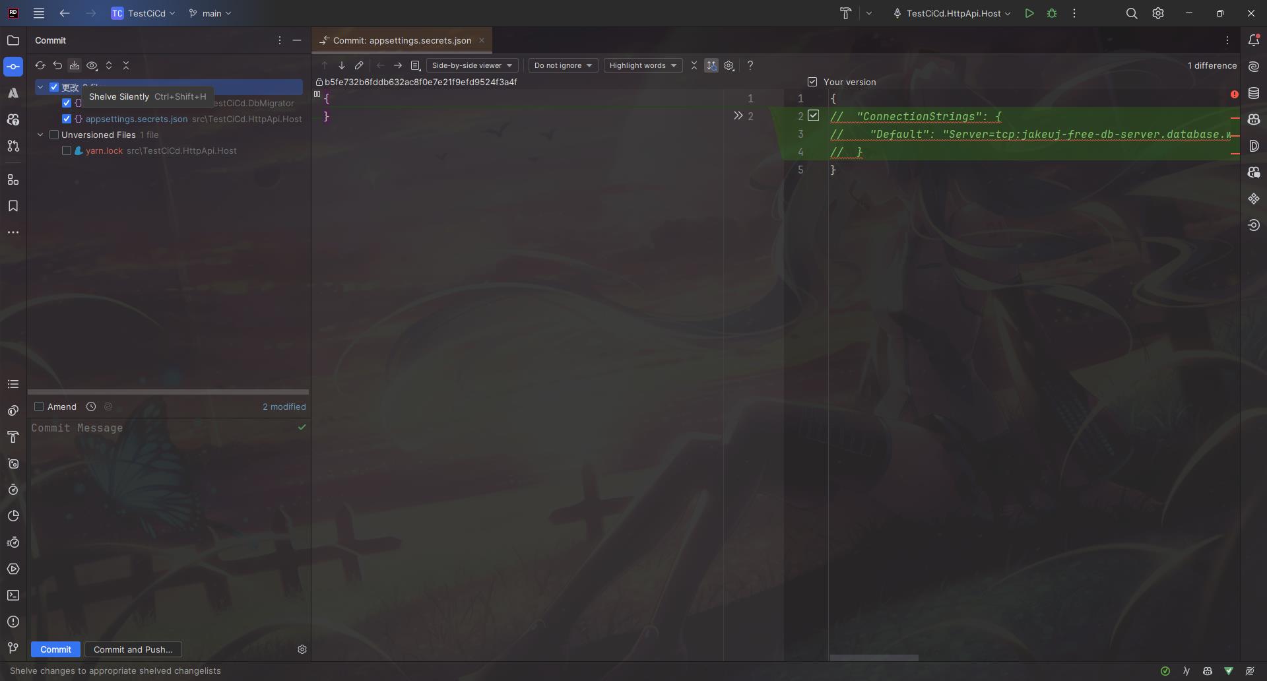Click the Rollback icon in Commit toolbar
1267x681 pixels.
pyautogui.click(x=57, y=65)
